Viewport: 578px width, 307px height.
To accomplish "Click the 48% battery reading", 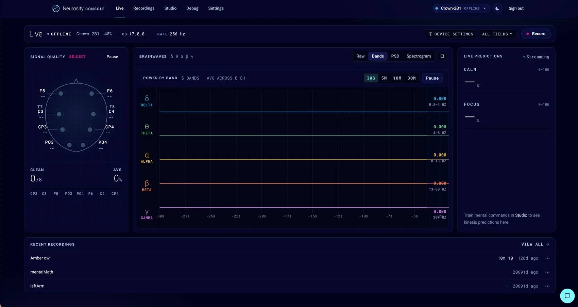I will [108, 34].
